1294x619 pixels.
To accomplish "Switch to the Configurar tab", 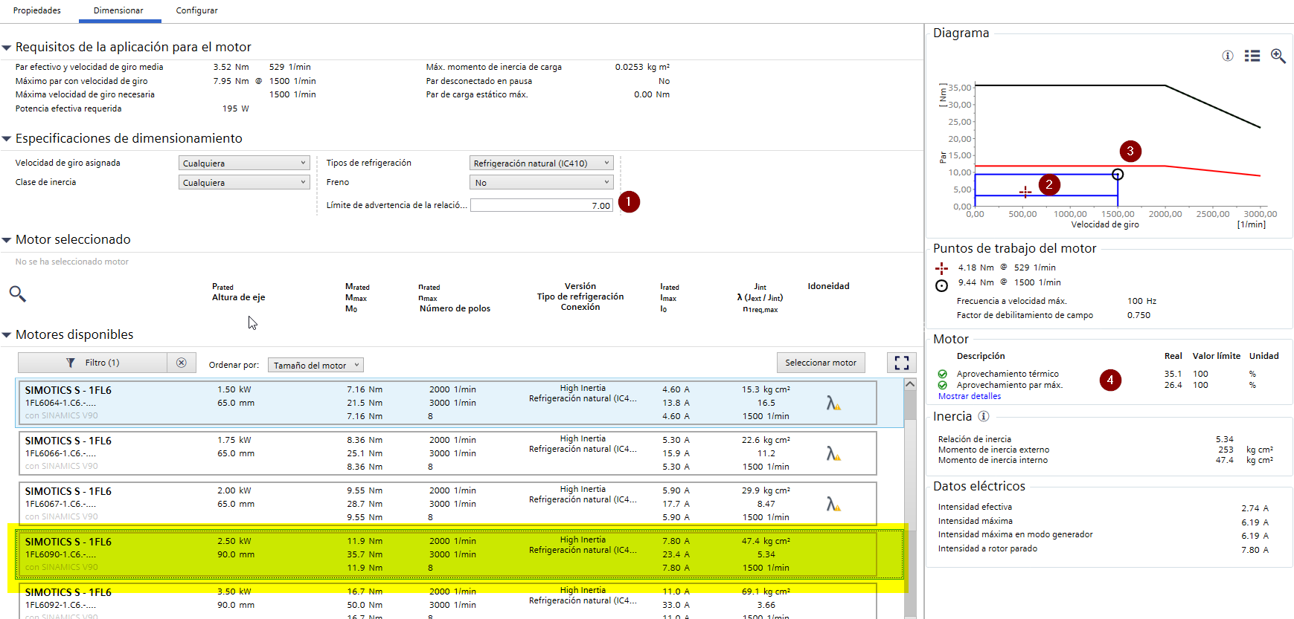I will click(x=196, y=10).
